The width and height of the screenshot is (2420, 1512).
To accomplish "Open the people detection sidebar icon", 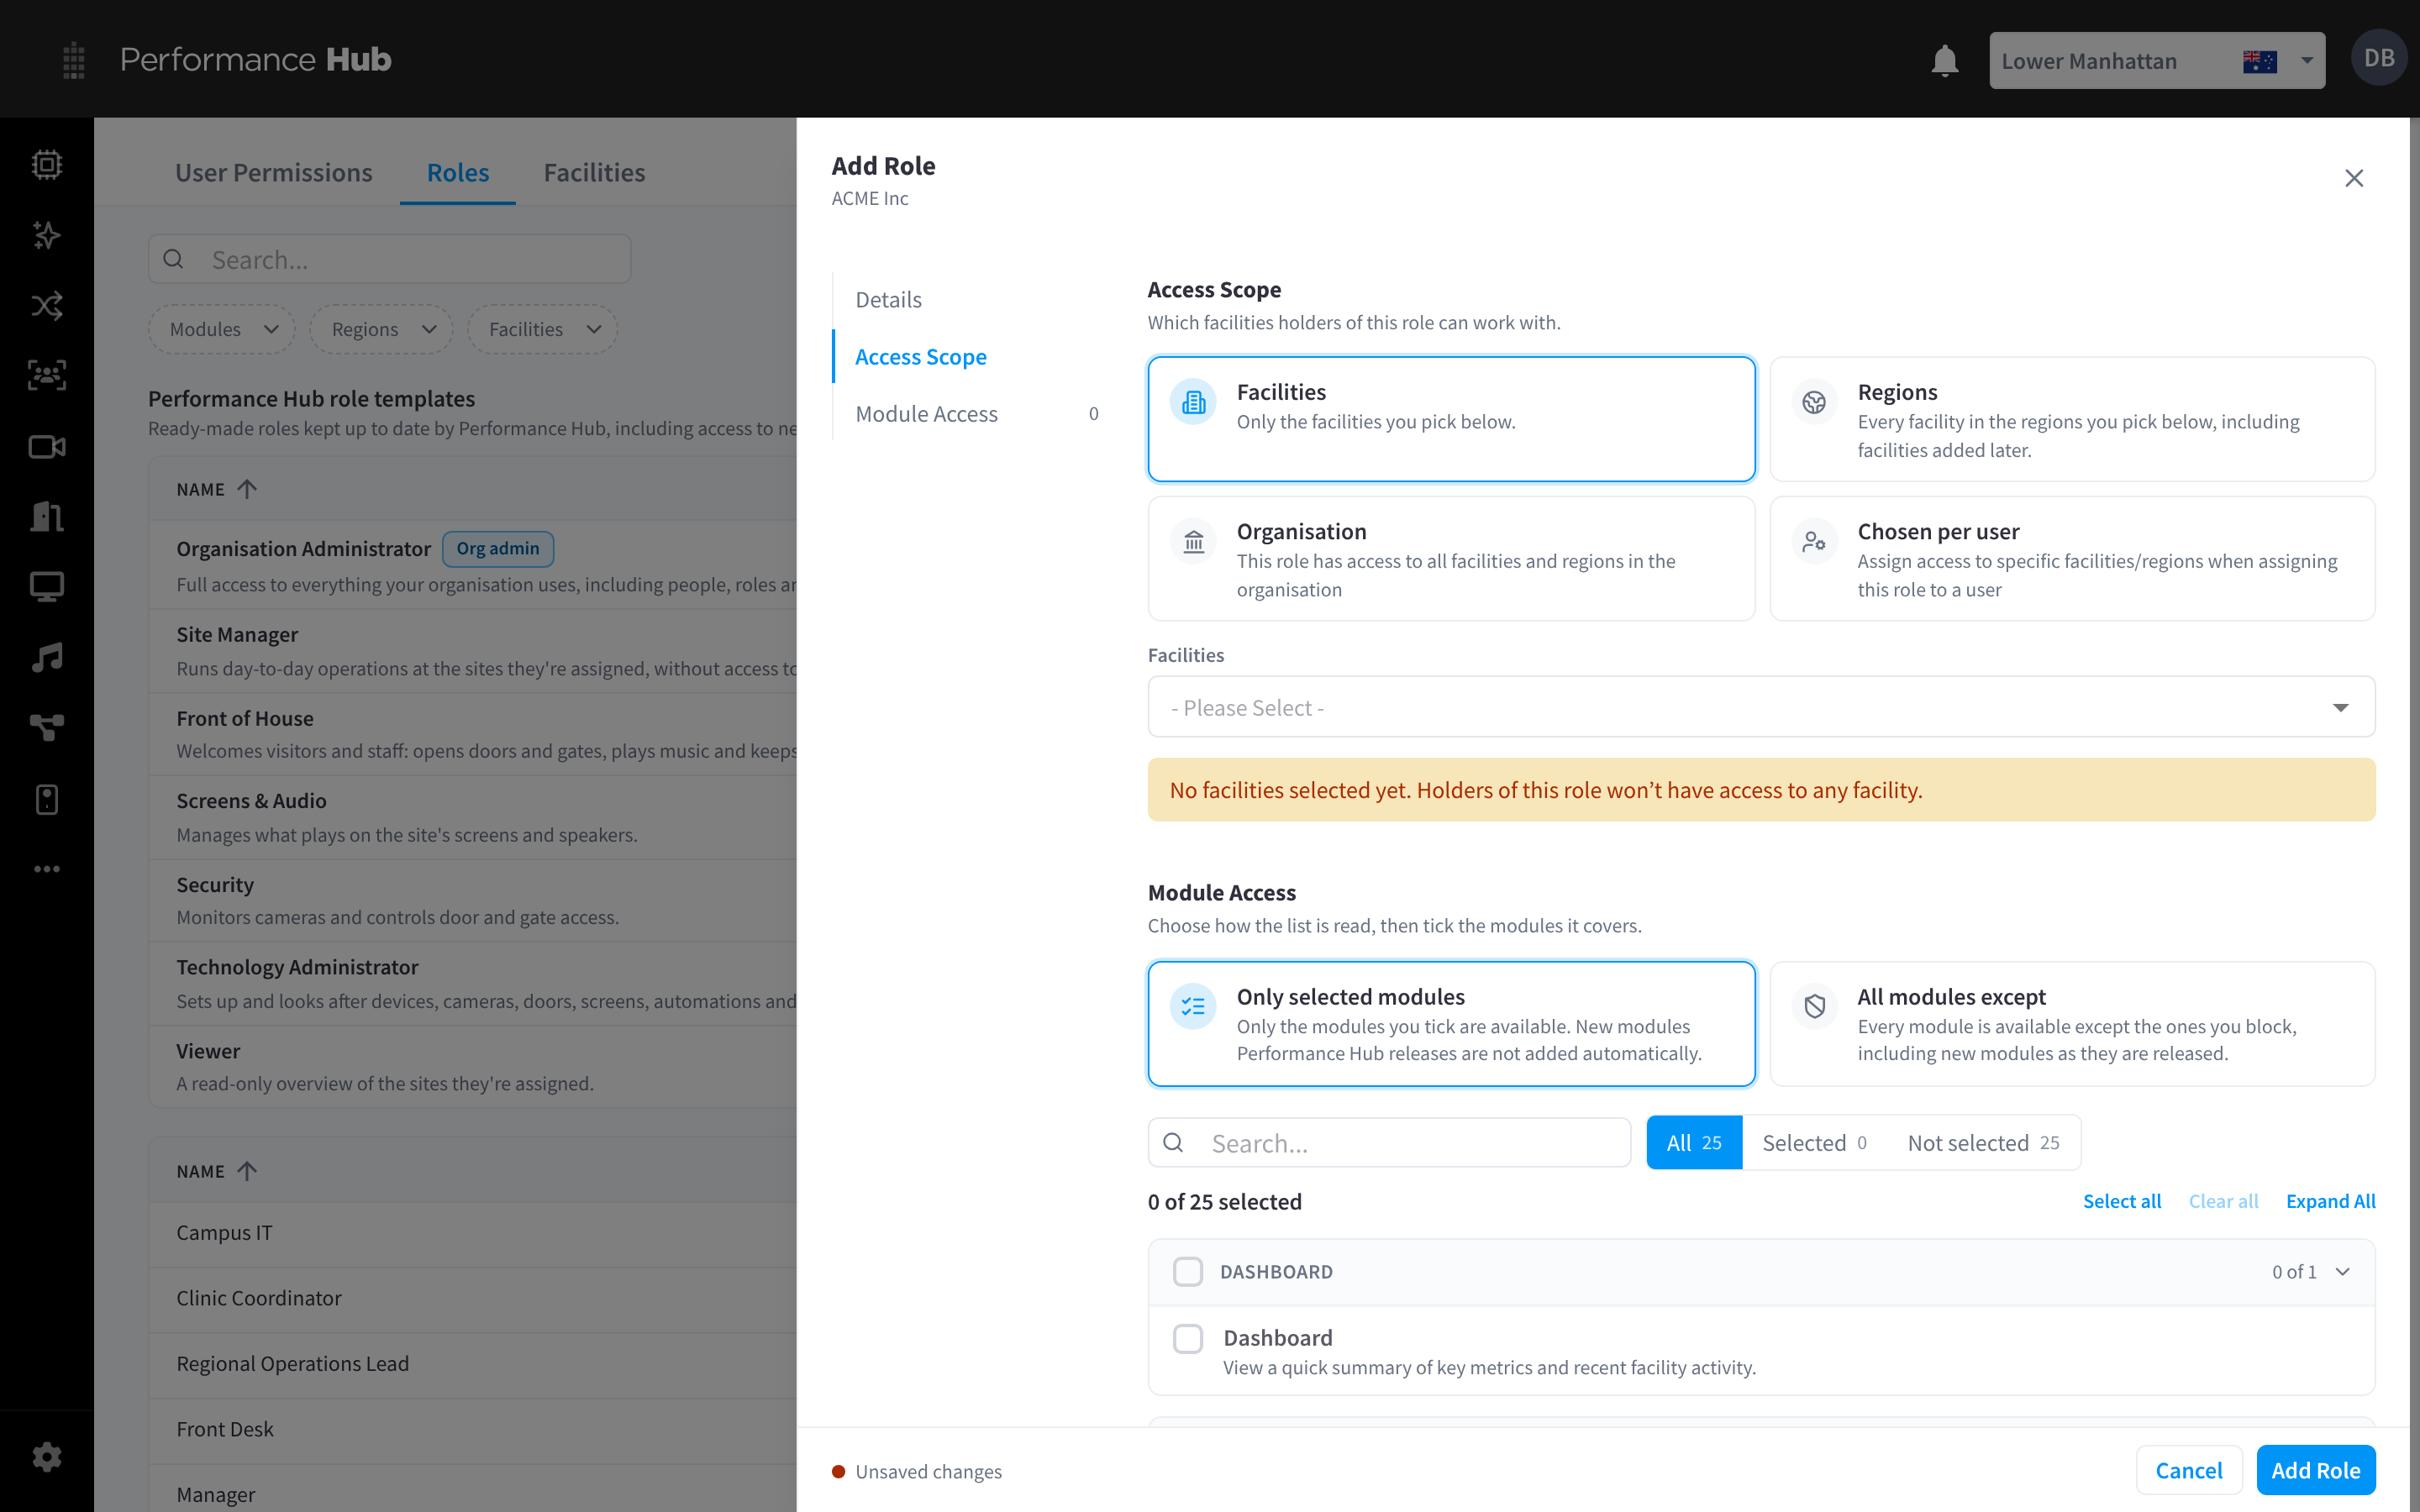I will click(47, 376).
